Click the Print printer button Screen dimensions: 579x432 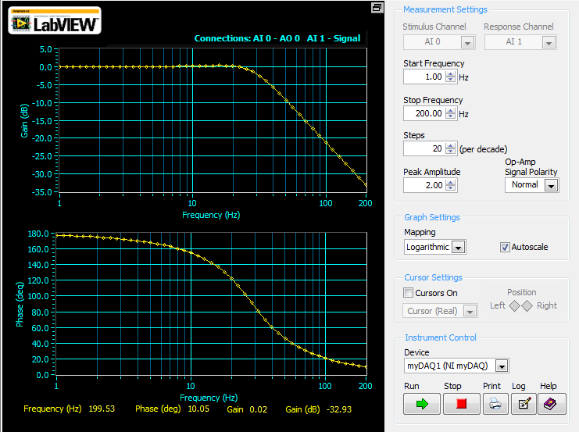point(495,404)
